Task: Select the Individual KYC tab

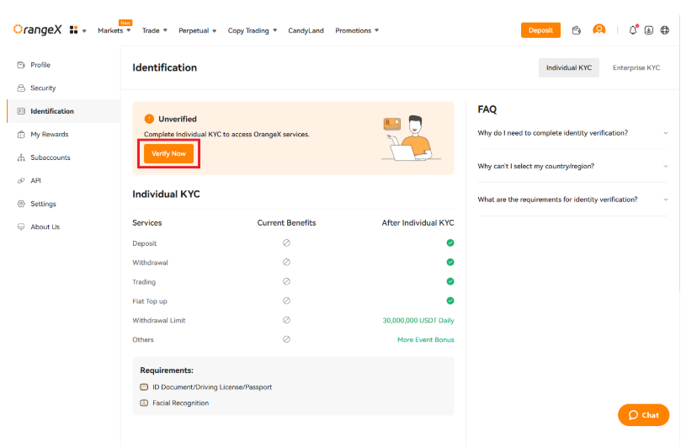Action: pos(569,67)
